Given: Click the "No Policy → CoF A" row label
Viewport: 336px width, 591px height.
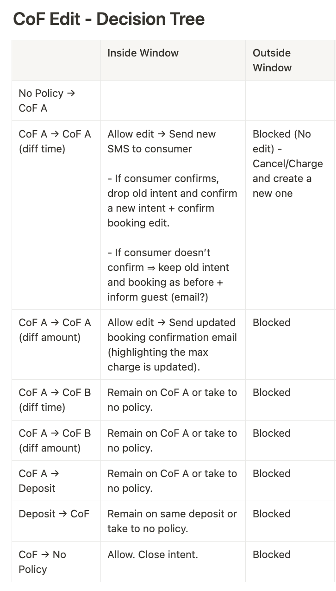Looking at the screenshot, I should (x=46, y=101).
